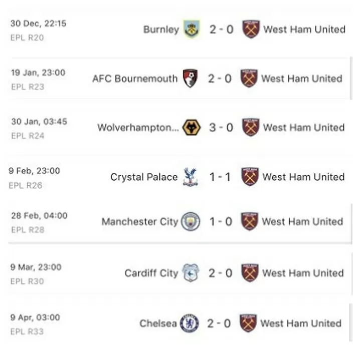361x350 pixels.
Task: Click the Crystal Palace eagle crest
Action: coord(191,177)
